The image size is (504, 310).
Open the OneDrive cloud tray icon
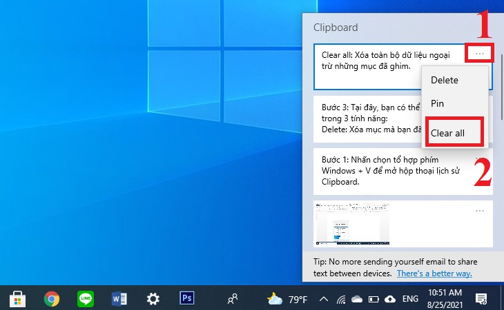pyautogui.click(x=357, y=300)
